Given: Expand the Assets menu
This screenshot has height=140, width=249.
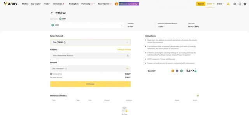Looking at the screenshot, I should [210, 4].
